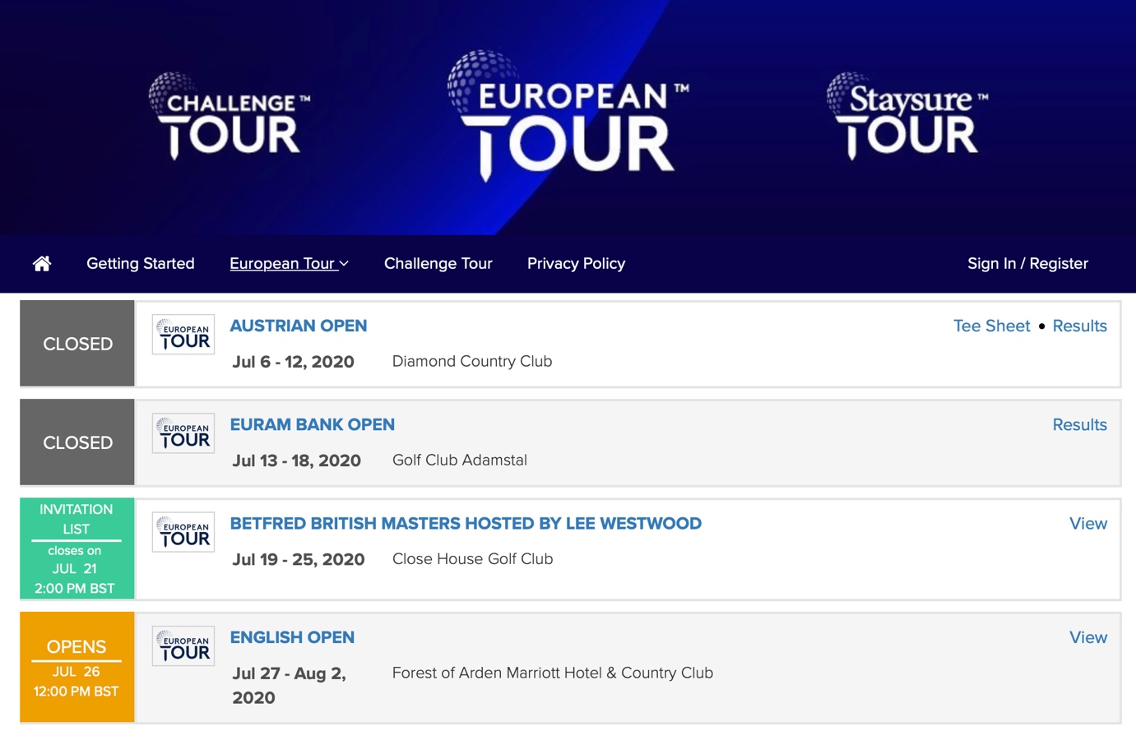The width and height of the screenshot is (1136, 731).
Task: Open the English Open tournament title
Action: 292,637
